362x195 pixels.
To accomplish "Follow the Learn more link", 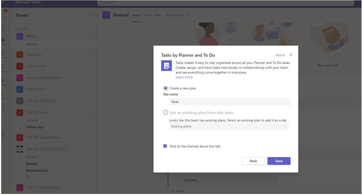I will (x=184, y=77).
